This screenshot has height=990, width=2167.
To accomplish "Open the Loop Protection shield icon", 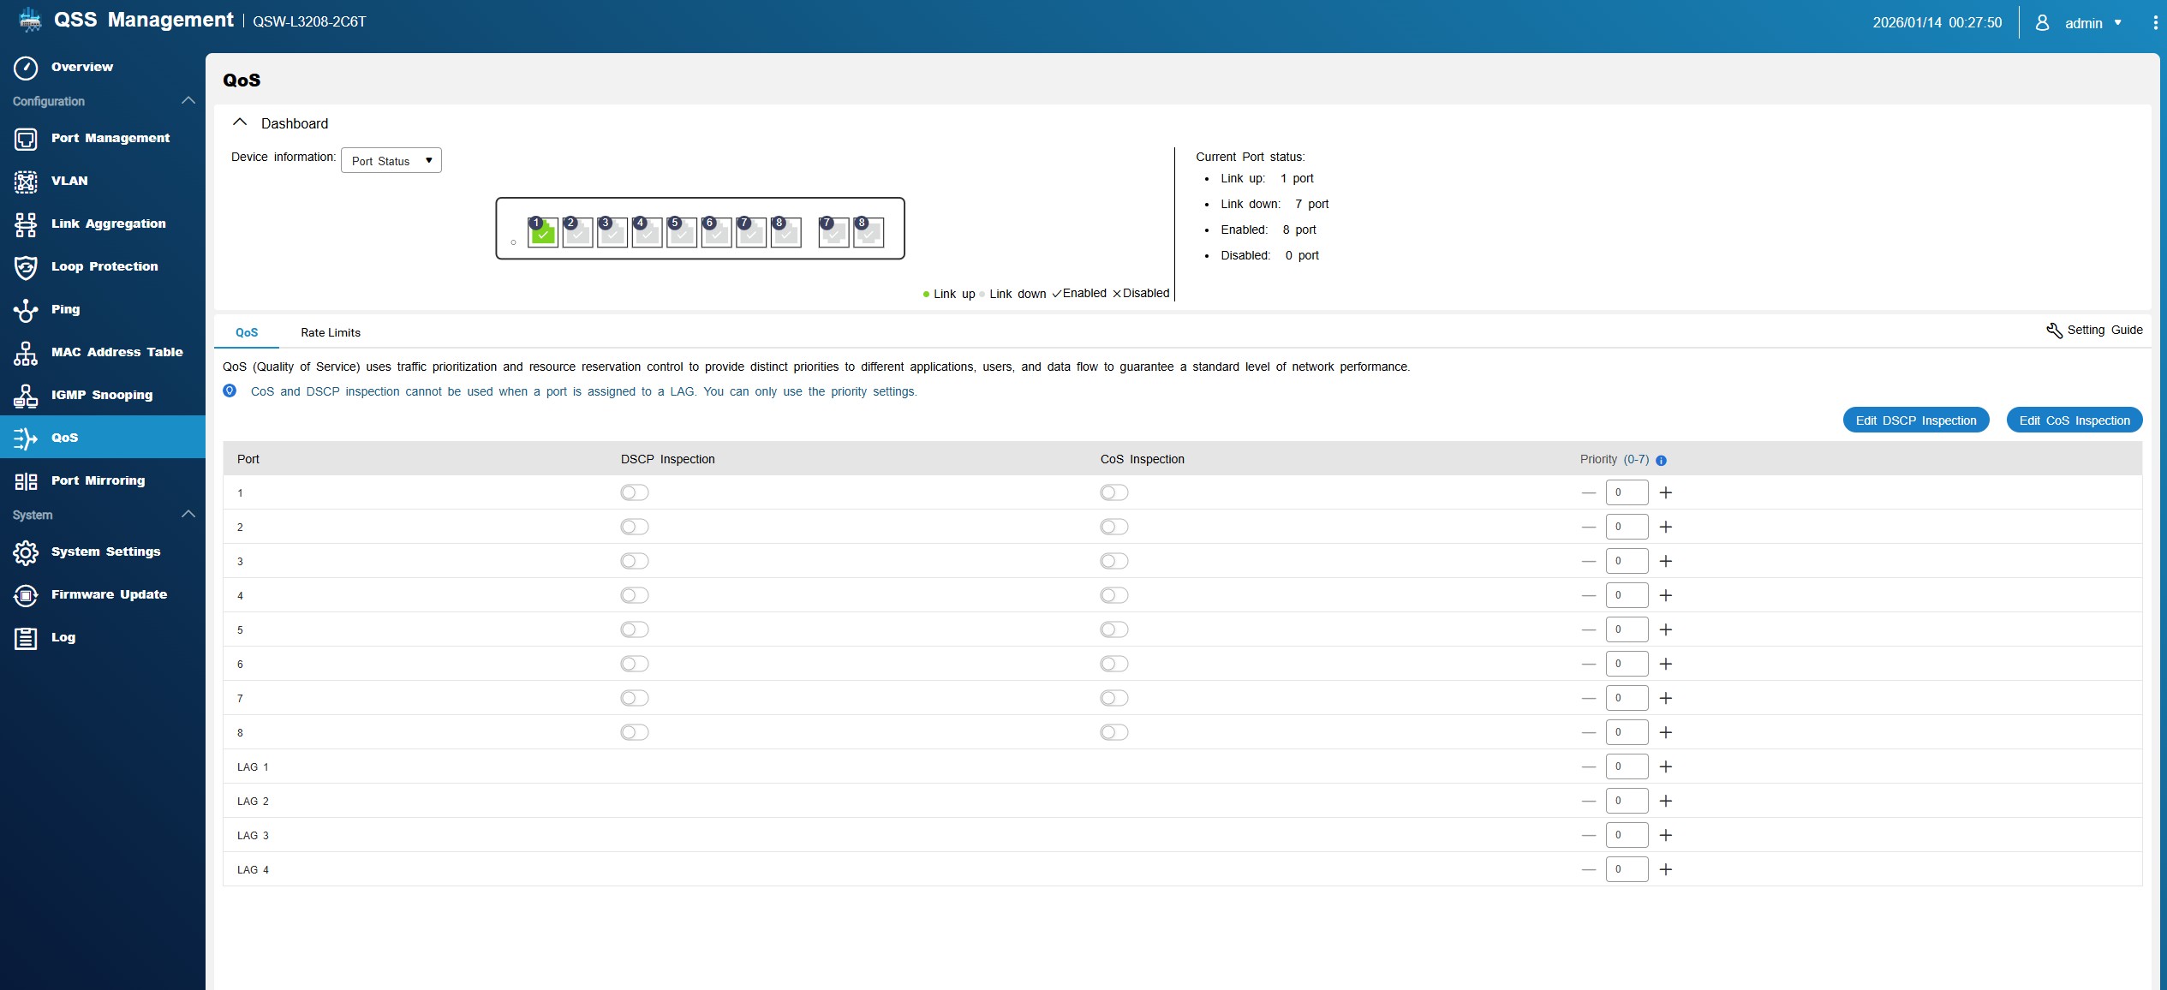I will (26, 267).
